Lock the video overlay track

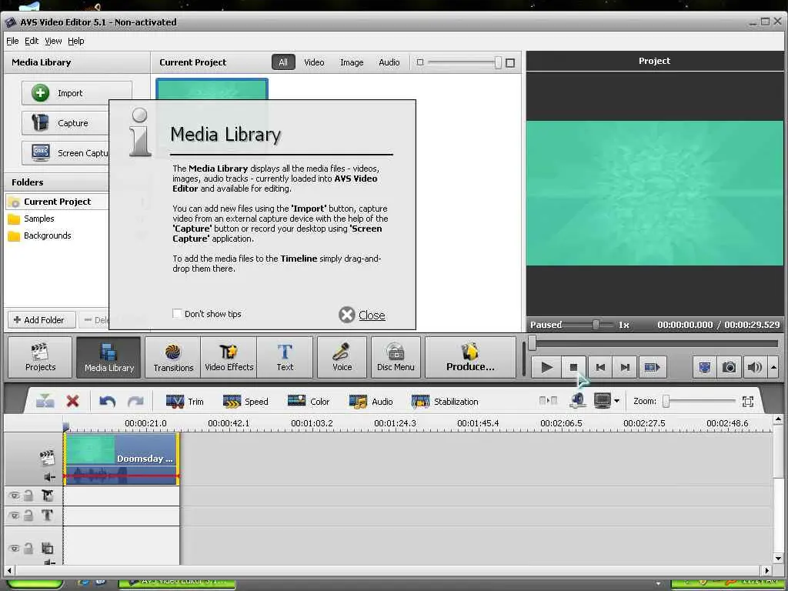(x=28, y=548)
